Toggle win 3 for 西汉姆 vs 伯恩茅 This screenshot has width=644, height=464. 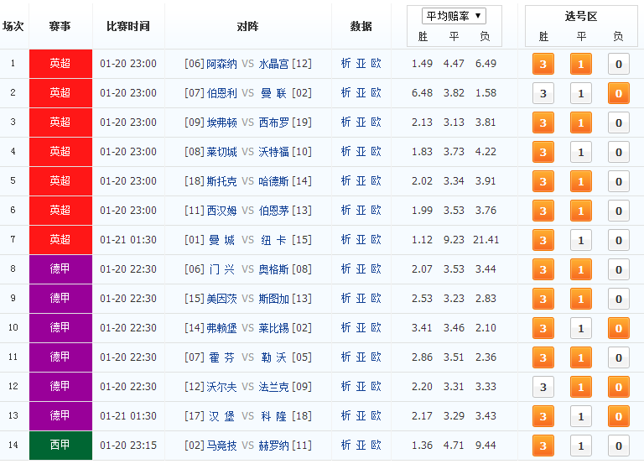[x=543, y=211]
